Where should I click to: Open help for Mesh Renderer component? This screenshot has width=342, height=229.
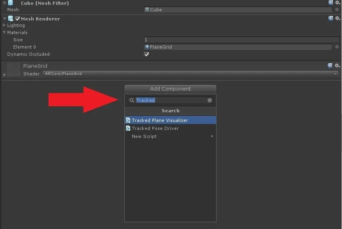tap(330, 18)
